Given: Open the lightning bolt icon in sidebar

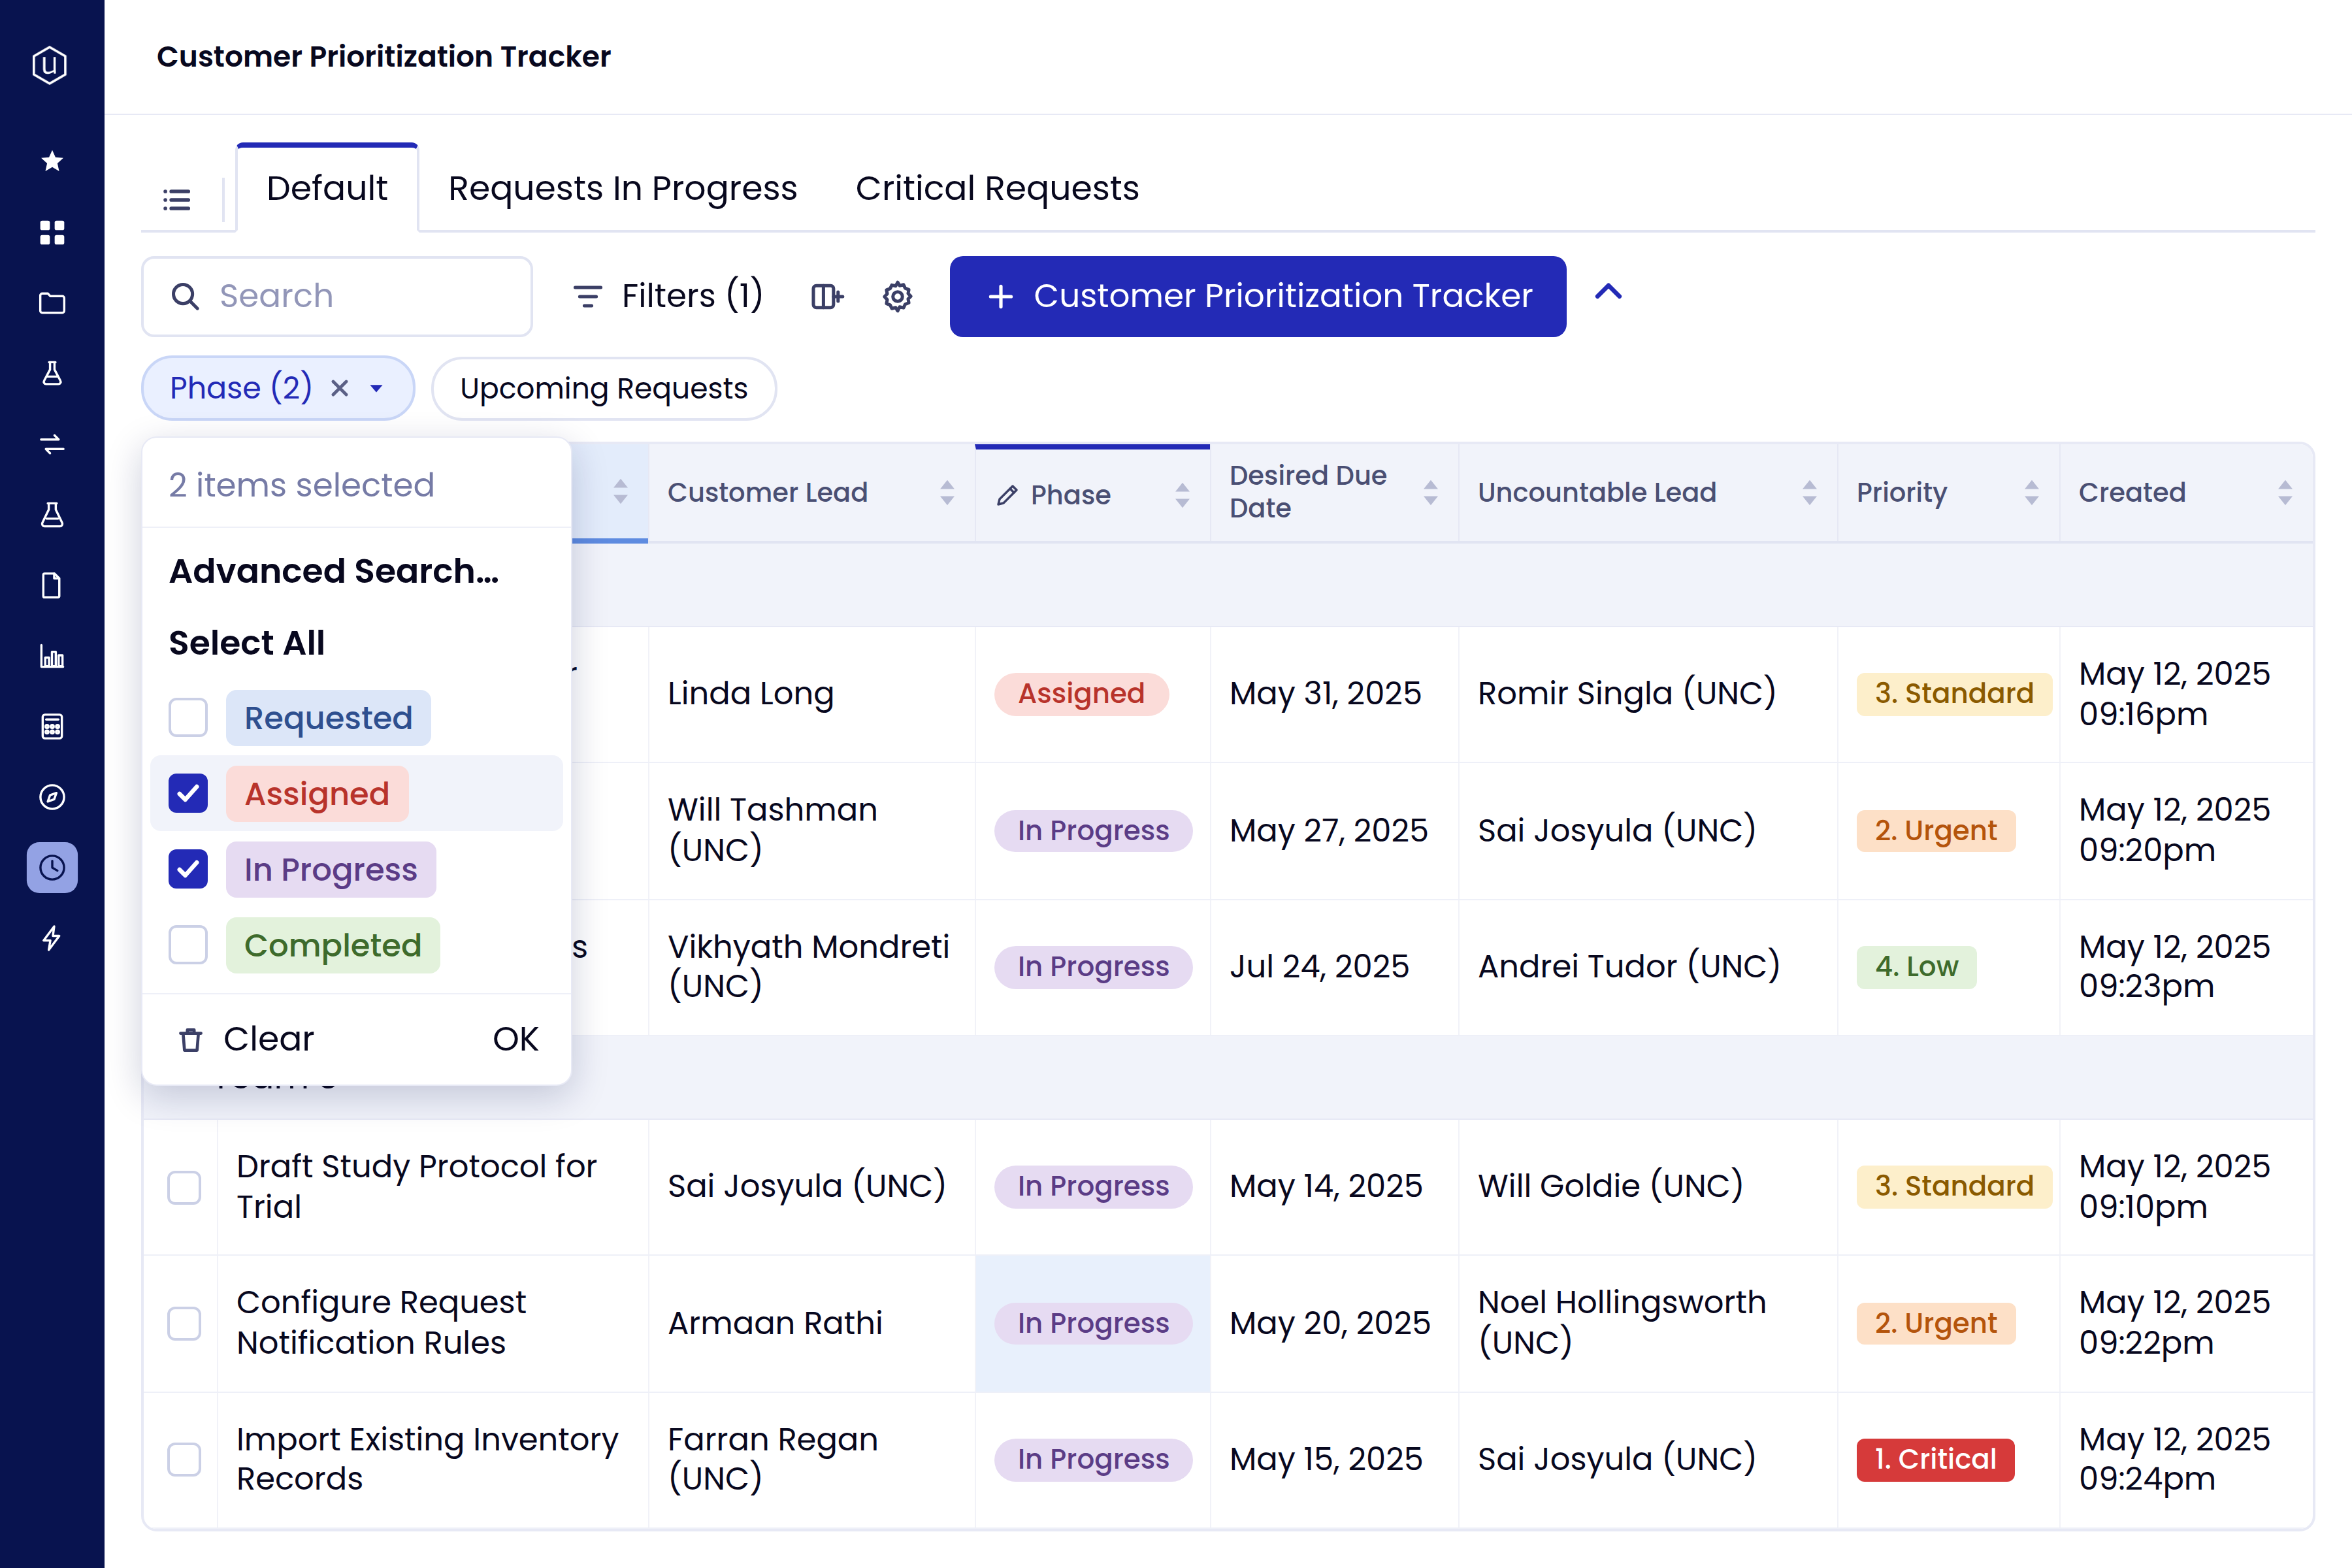Looking at the screenshot, I should (52, 938).
